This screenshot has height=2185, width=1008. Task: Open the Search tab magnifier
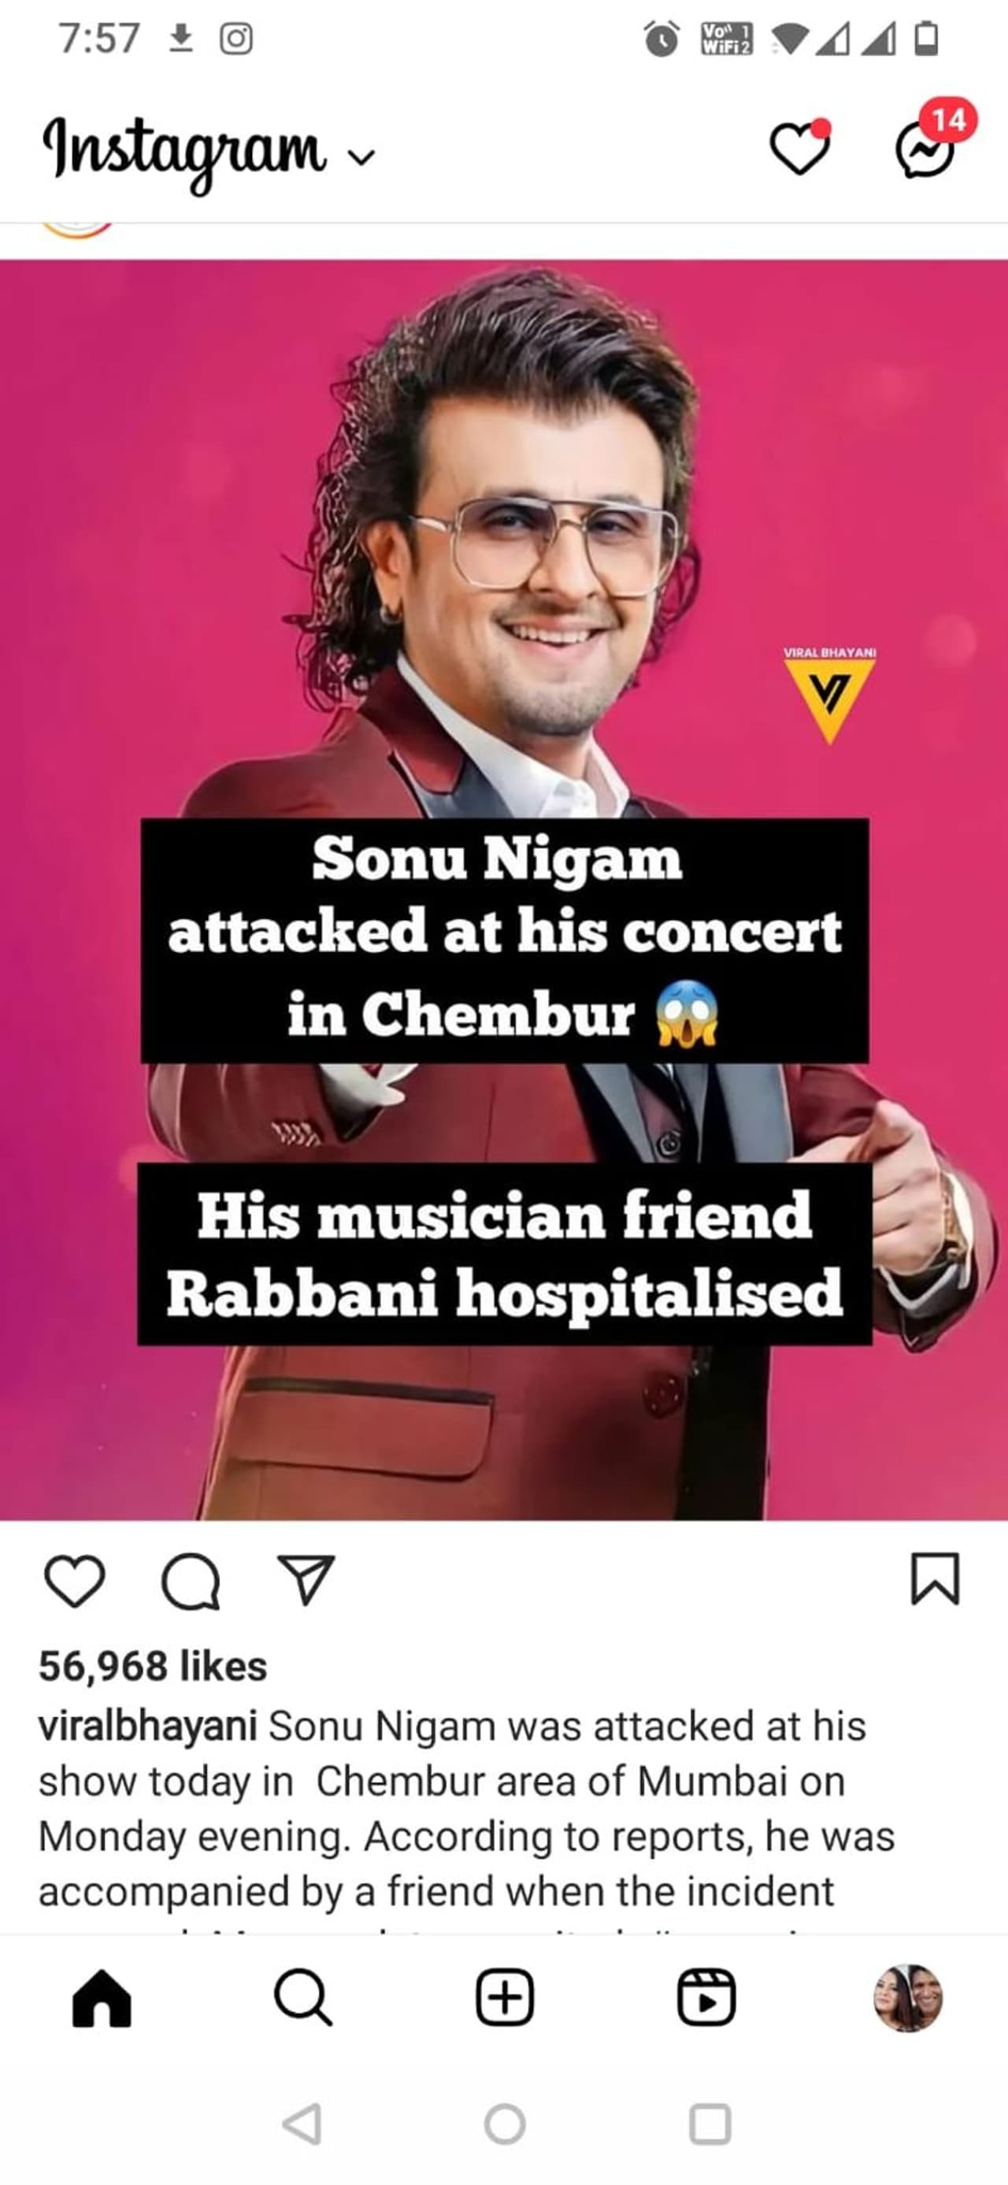(x=302, y=1998)
